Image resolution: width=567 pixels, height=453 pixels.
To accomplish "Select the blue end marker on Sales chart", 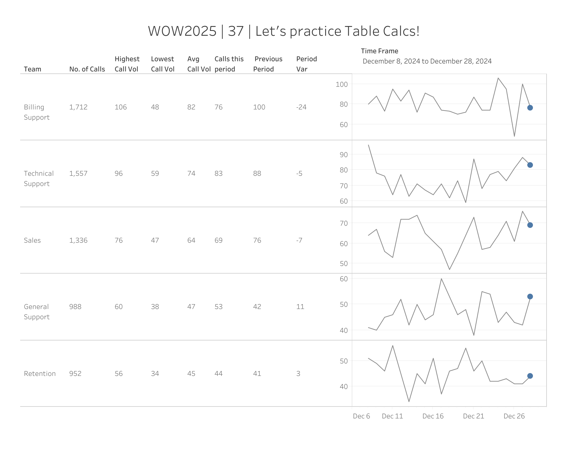I will click(530, 225).
